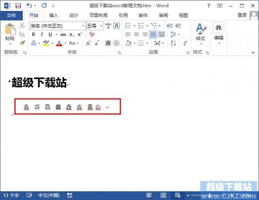Open the 文件 (File) tab

pyautogui.click(x=11, y=16)
